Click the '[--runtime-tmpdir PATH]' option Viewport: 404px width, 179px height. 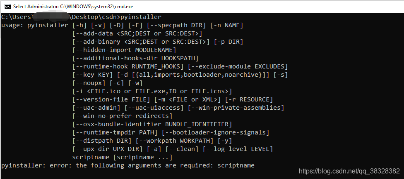pyautogui.click(x=115, y=132)
